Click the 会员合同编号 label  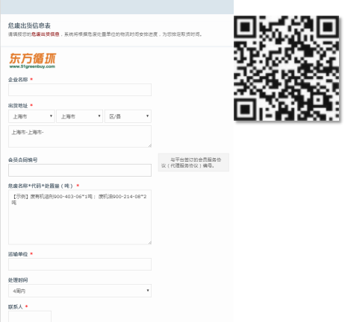click(x=22, y=160)
